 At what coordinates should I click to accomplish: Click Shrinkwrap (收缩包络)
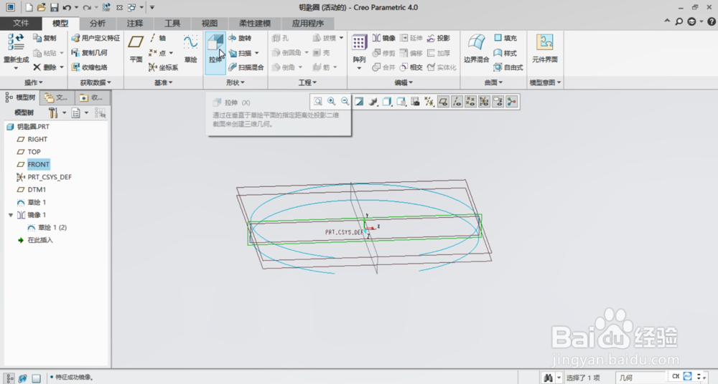89,67
